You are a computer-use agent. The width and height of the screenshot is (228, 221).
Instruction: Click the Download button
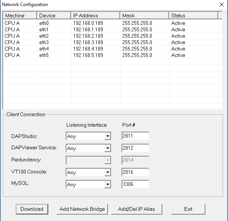tap(32, 209)
